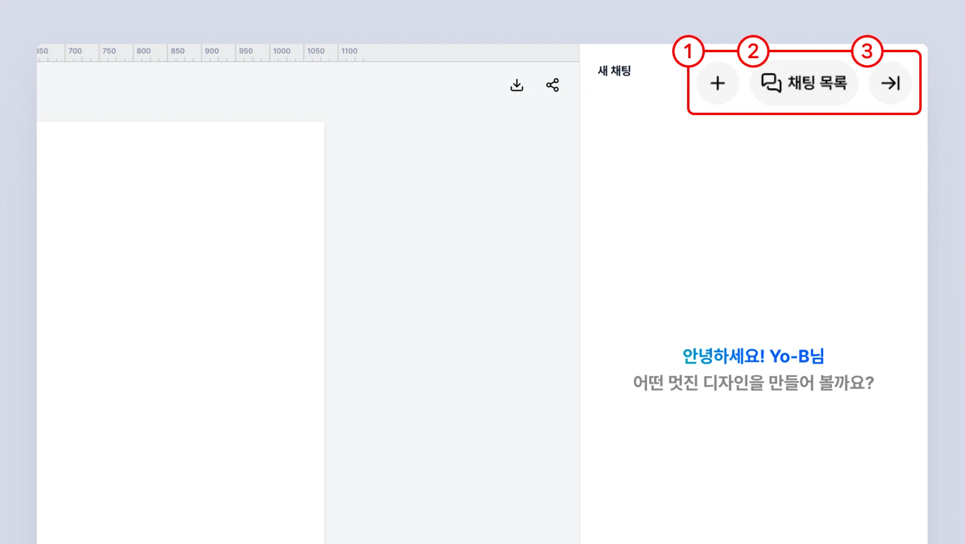Click the 1000 mark on the ruler
This screenshot has width=965, height=544.
[281, 51]
